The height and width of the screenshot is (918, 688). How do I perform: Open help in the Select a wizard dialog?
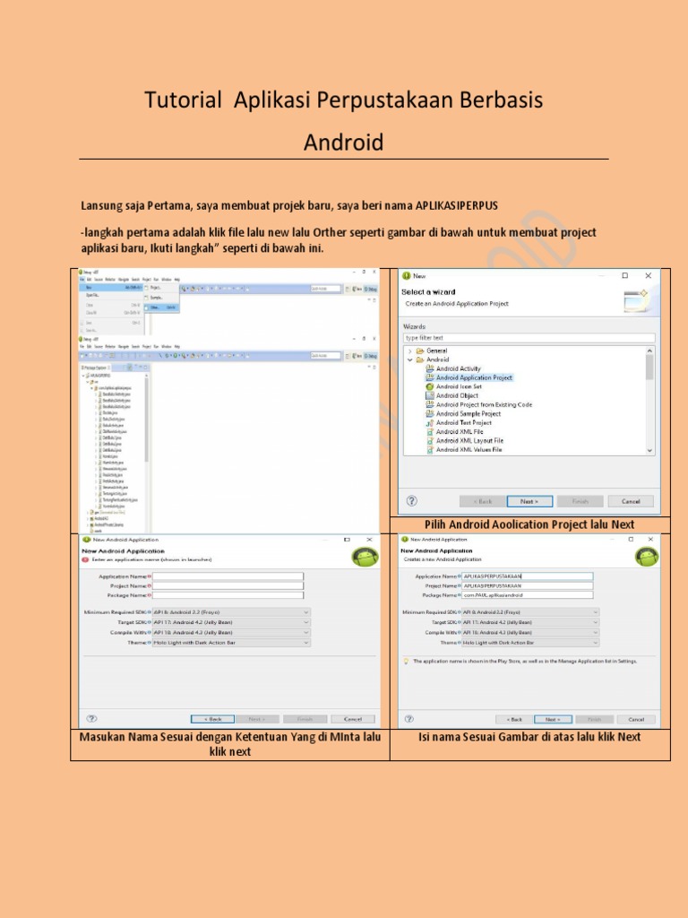click(x=412, y=500)
